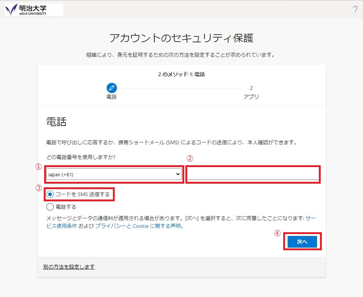Click the どの電話番号を使用しますか? label
The width and height of the screenshot is (363, 297).
point(81,157)
